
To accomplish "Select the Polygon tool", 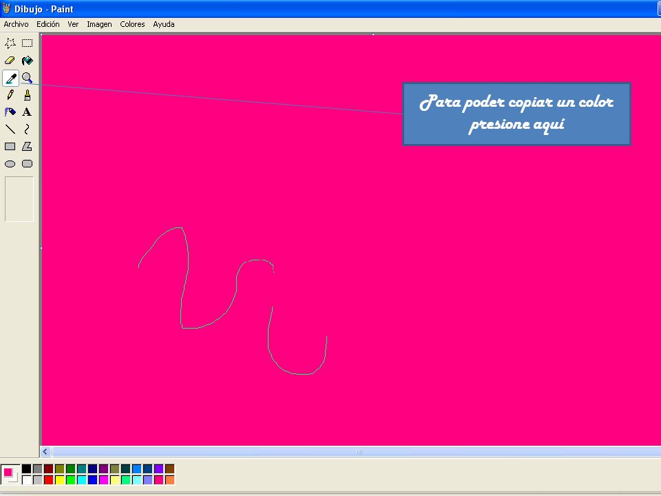I will (x=28, y=146).
